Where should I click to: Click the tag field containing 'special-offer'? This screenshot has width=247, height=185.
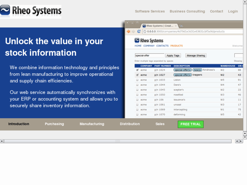tap(149, 55)
